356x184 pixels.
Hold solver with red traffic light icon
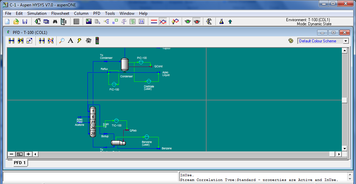197,22
